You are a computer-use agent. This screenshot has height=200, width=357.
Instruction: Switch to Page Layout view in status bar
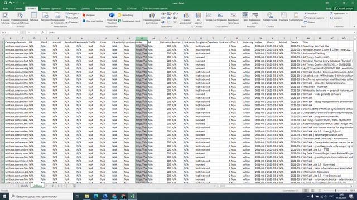pyautogui.click(x=312, y=191)
